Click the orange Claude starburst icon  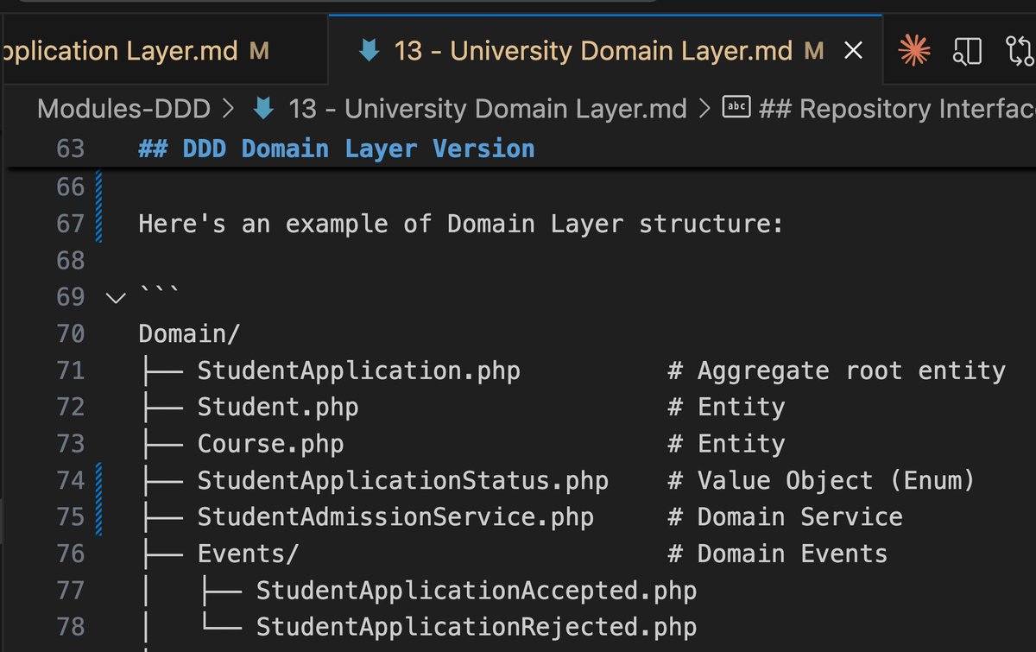coord(914,52)
